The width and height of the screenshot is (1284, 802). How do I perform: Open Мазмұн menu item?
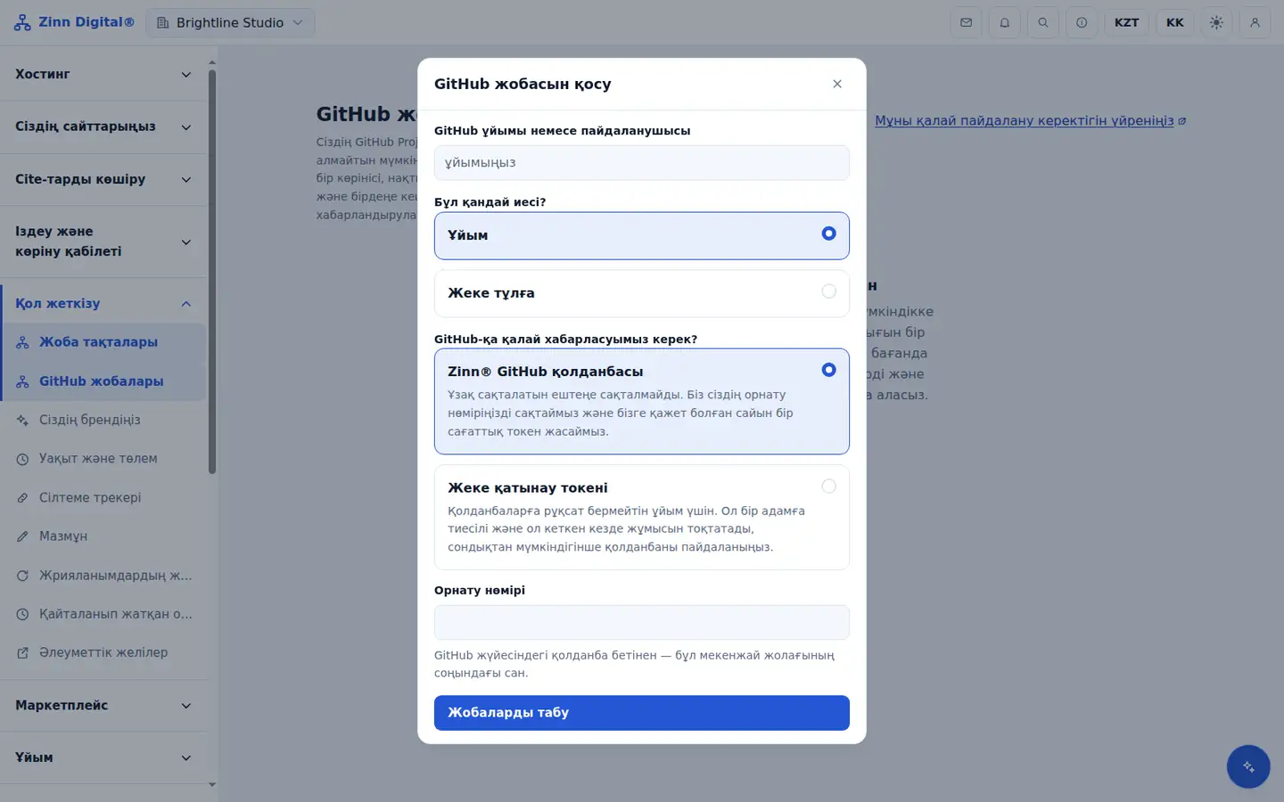[103, 536]
